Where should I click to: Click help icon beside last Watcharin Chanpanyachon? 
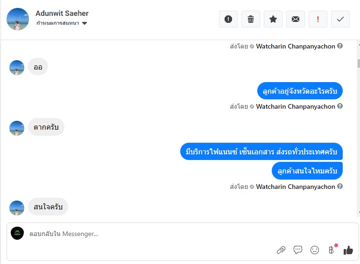click(340, 187)
